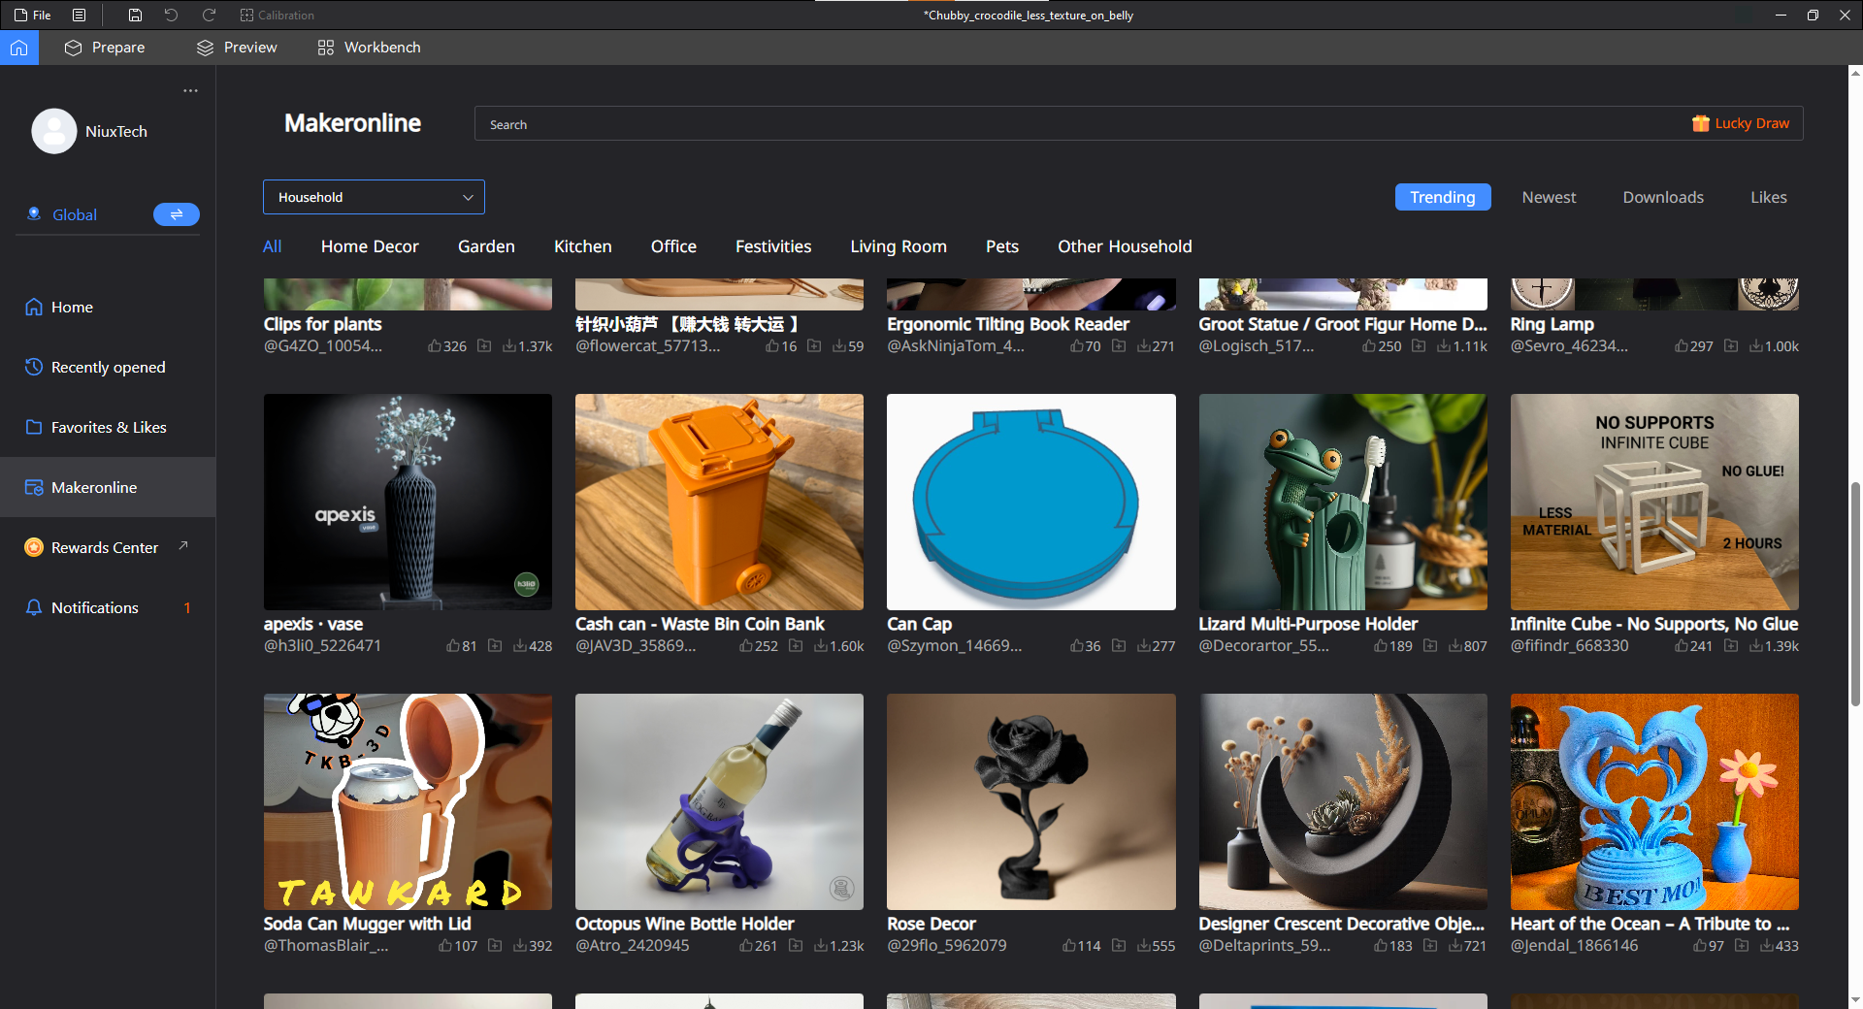Filter by Garden subcategory
The height and width of the screenshot is (1009, 1863).
486,246
